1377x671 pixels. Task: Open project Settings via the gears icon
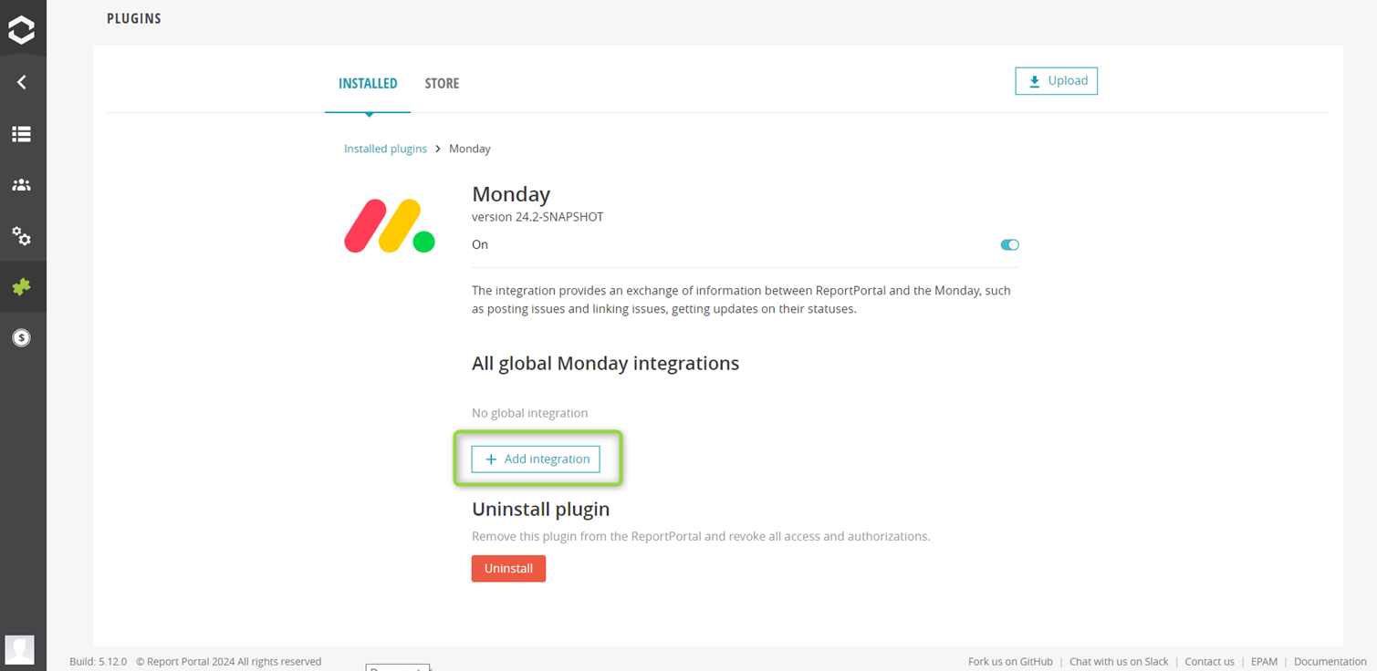(23, 236)
